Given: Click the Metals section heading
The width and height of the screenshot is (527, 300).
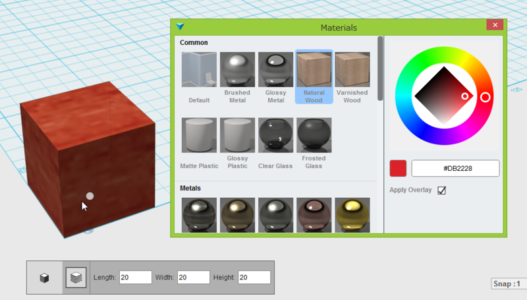Looking at the screenshot, I should point(190,189).
